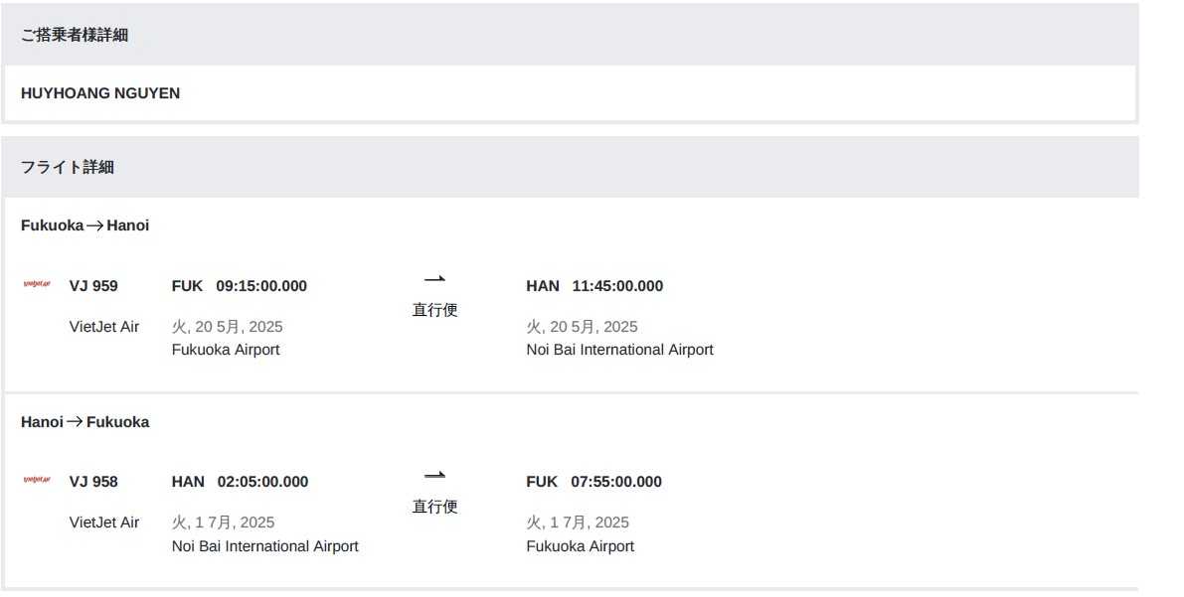Click the 直行便 label on the VJ 959 flight
This screenshot has width=1184, height=597.
tap(435, 310)
